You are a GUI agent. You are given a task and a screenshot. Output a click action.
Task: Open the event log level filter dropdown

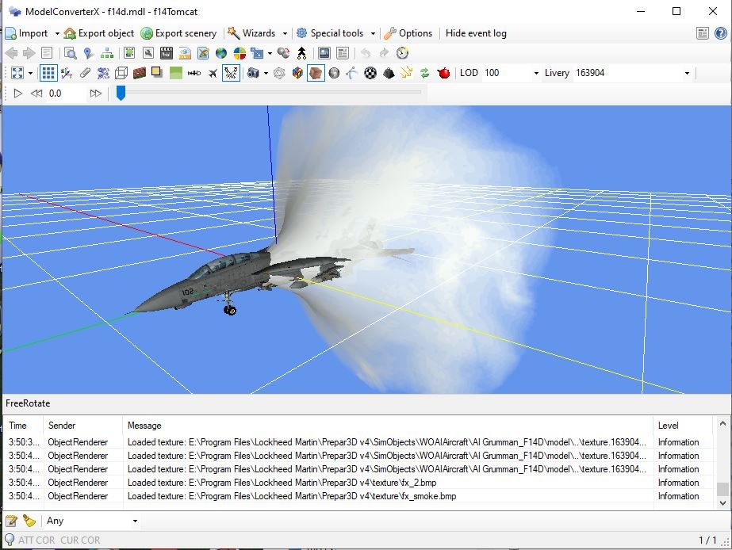click(135, 521)
